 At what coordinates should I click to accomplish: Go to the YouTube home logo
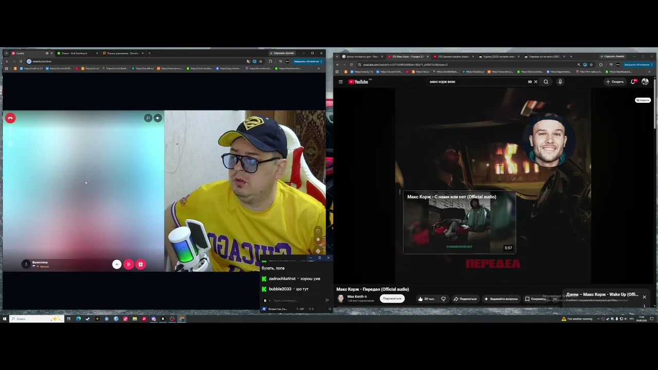click(x=358, y=82)
